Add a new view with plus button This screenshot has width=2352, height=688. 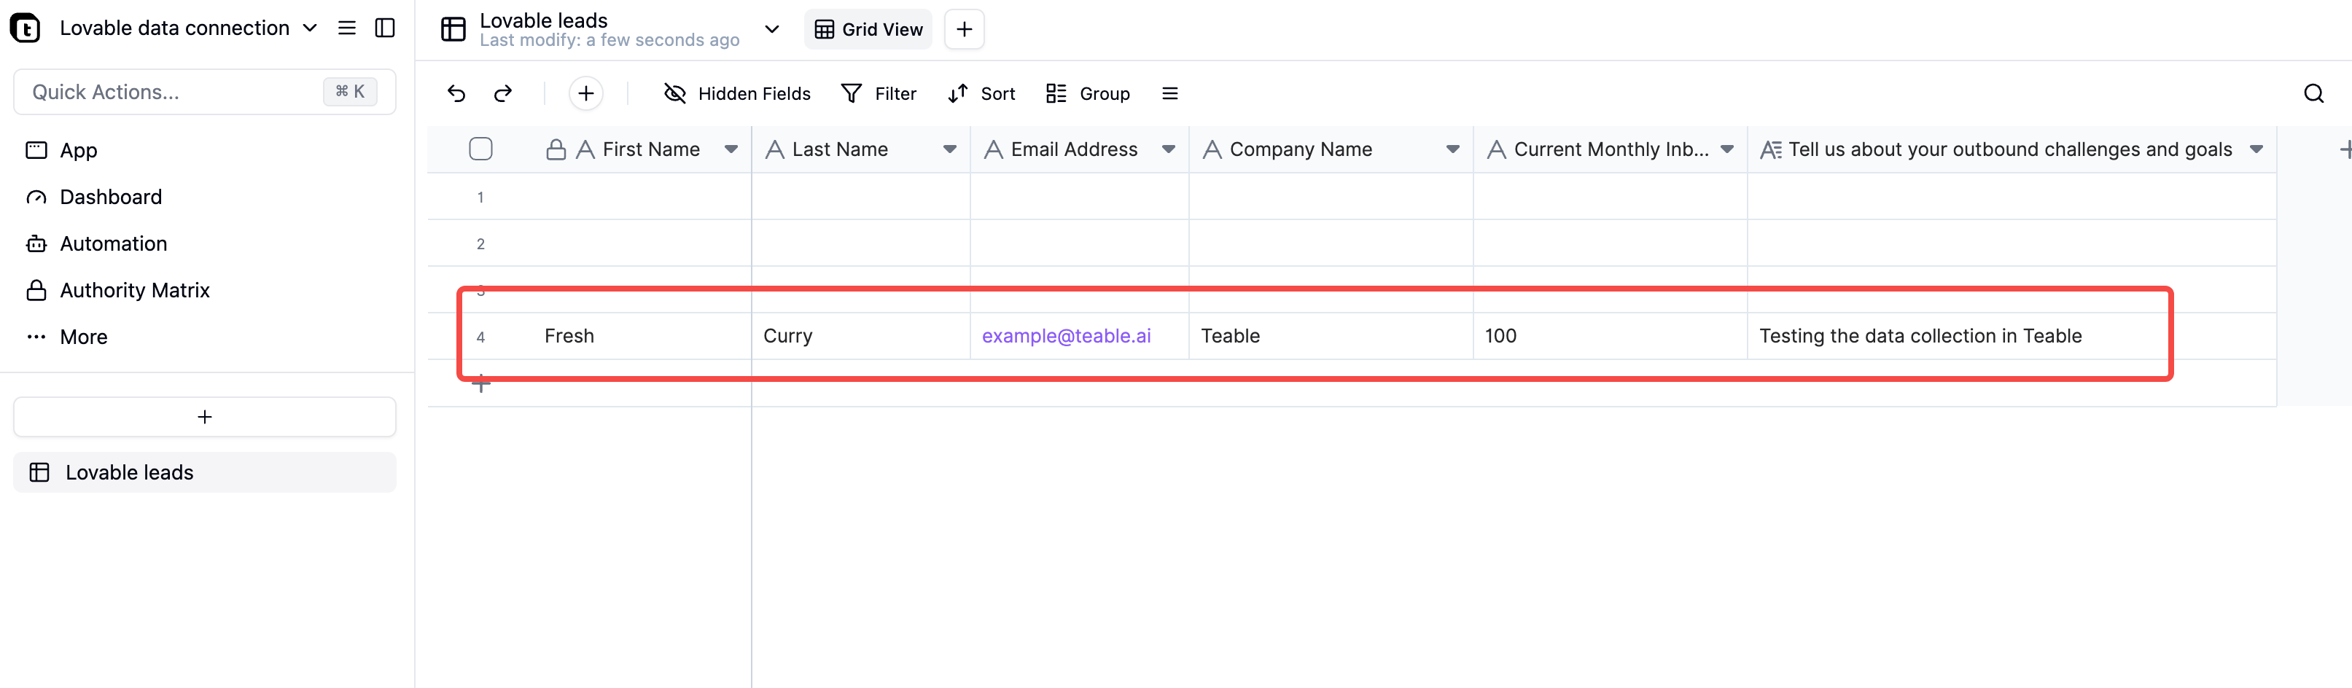tap(963, 29)
